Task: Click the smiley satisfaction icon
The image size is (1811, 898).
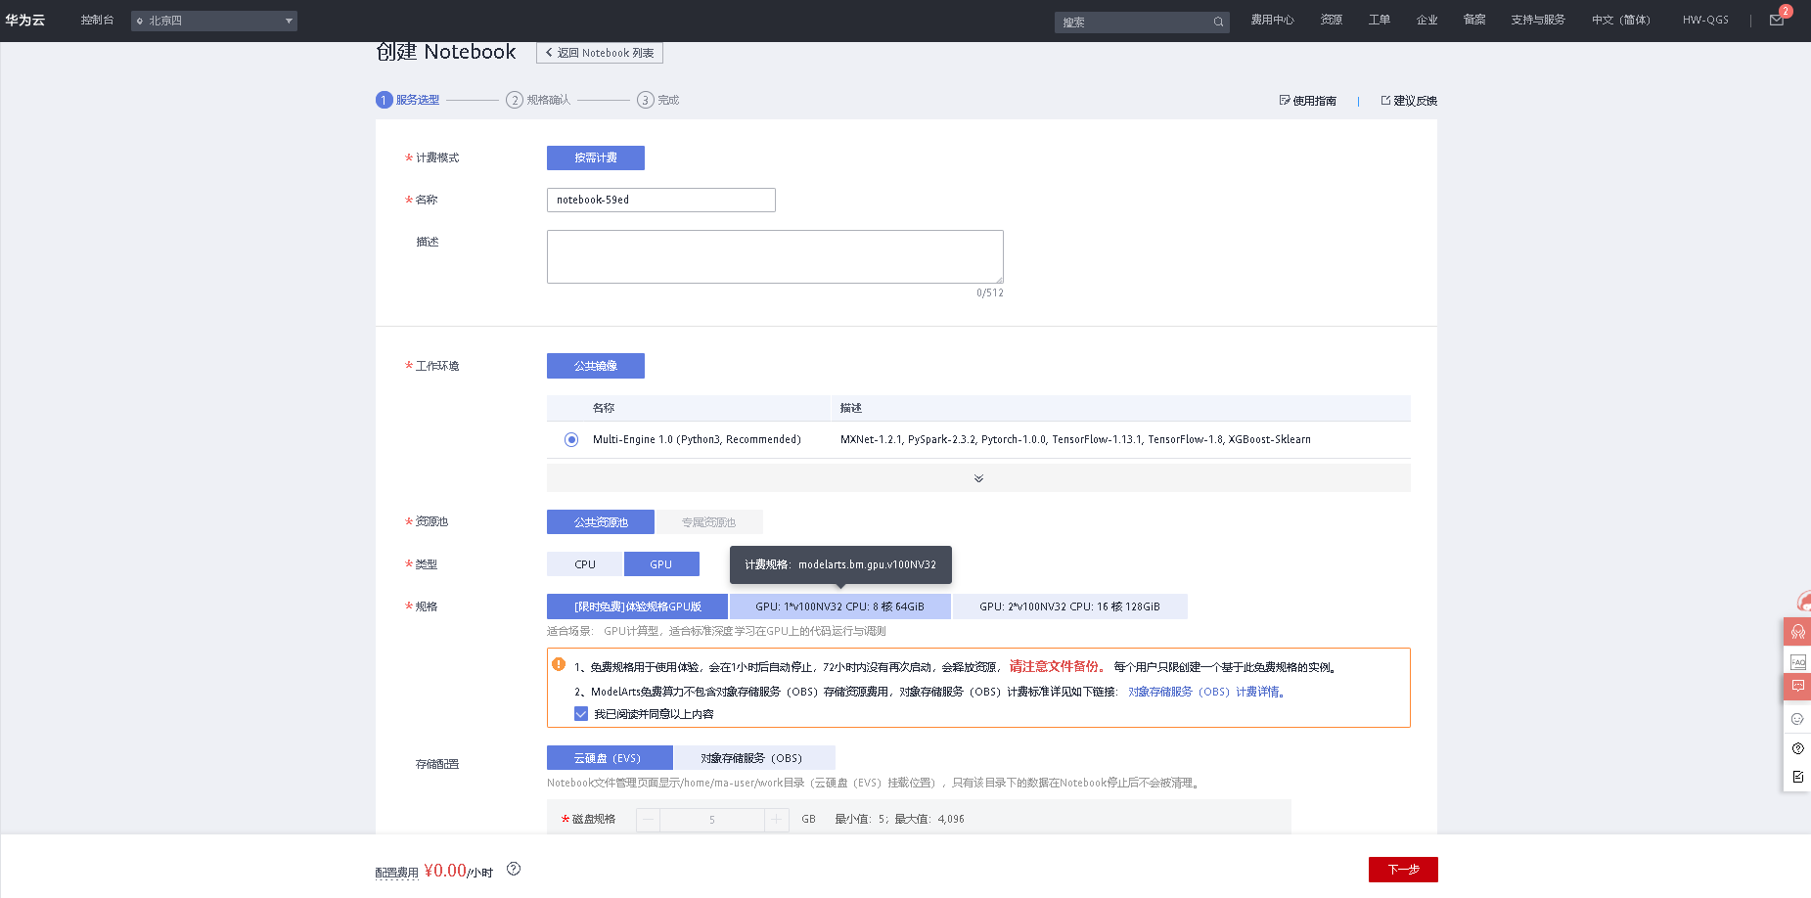Action: click(x=1797, y=719)
